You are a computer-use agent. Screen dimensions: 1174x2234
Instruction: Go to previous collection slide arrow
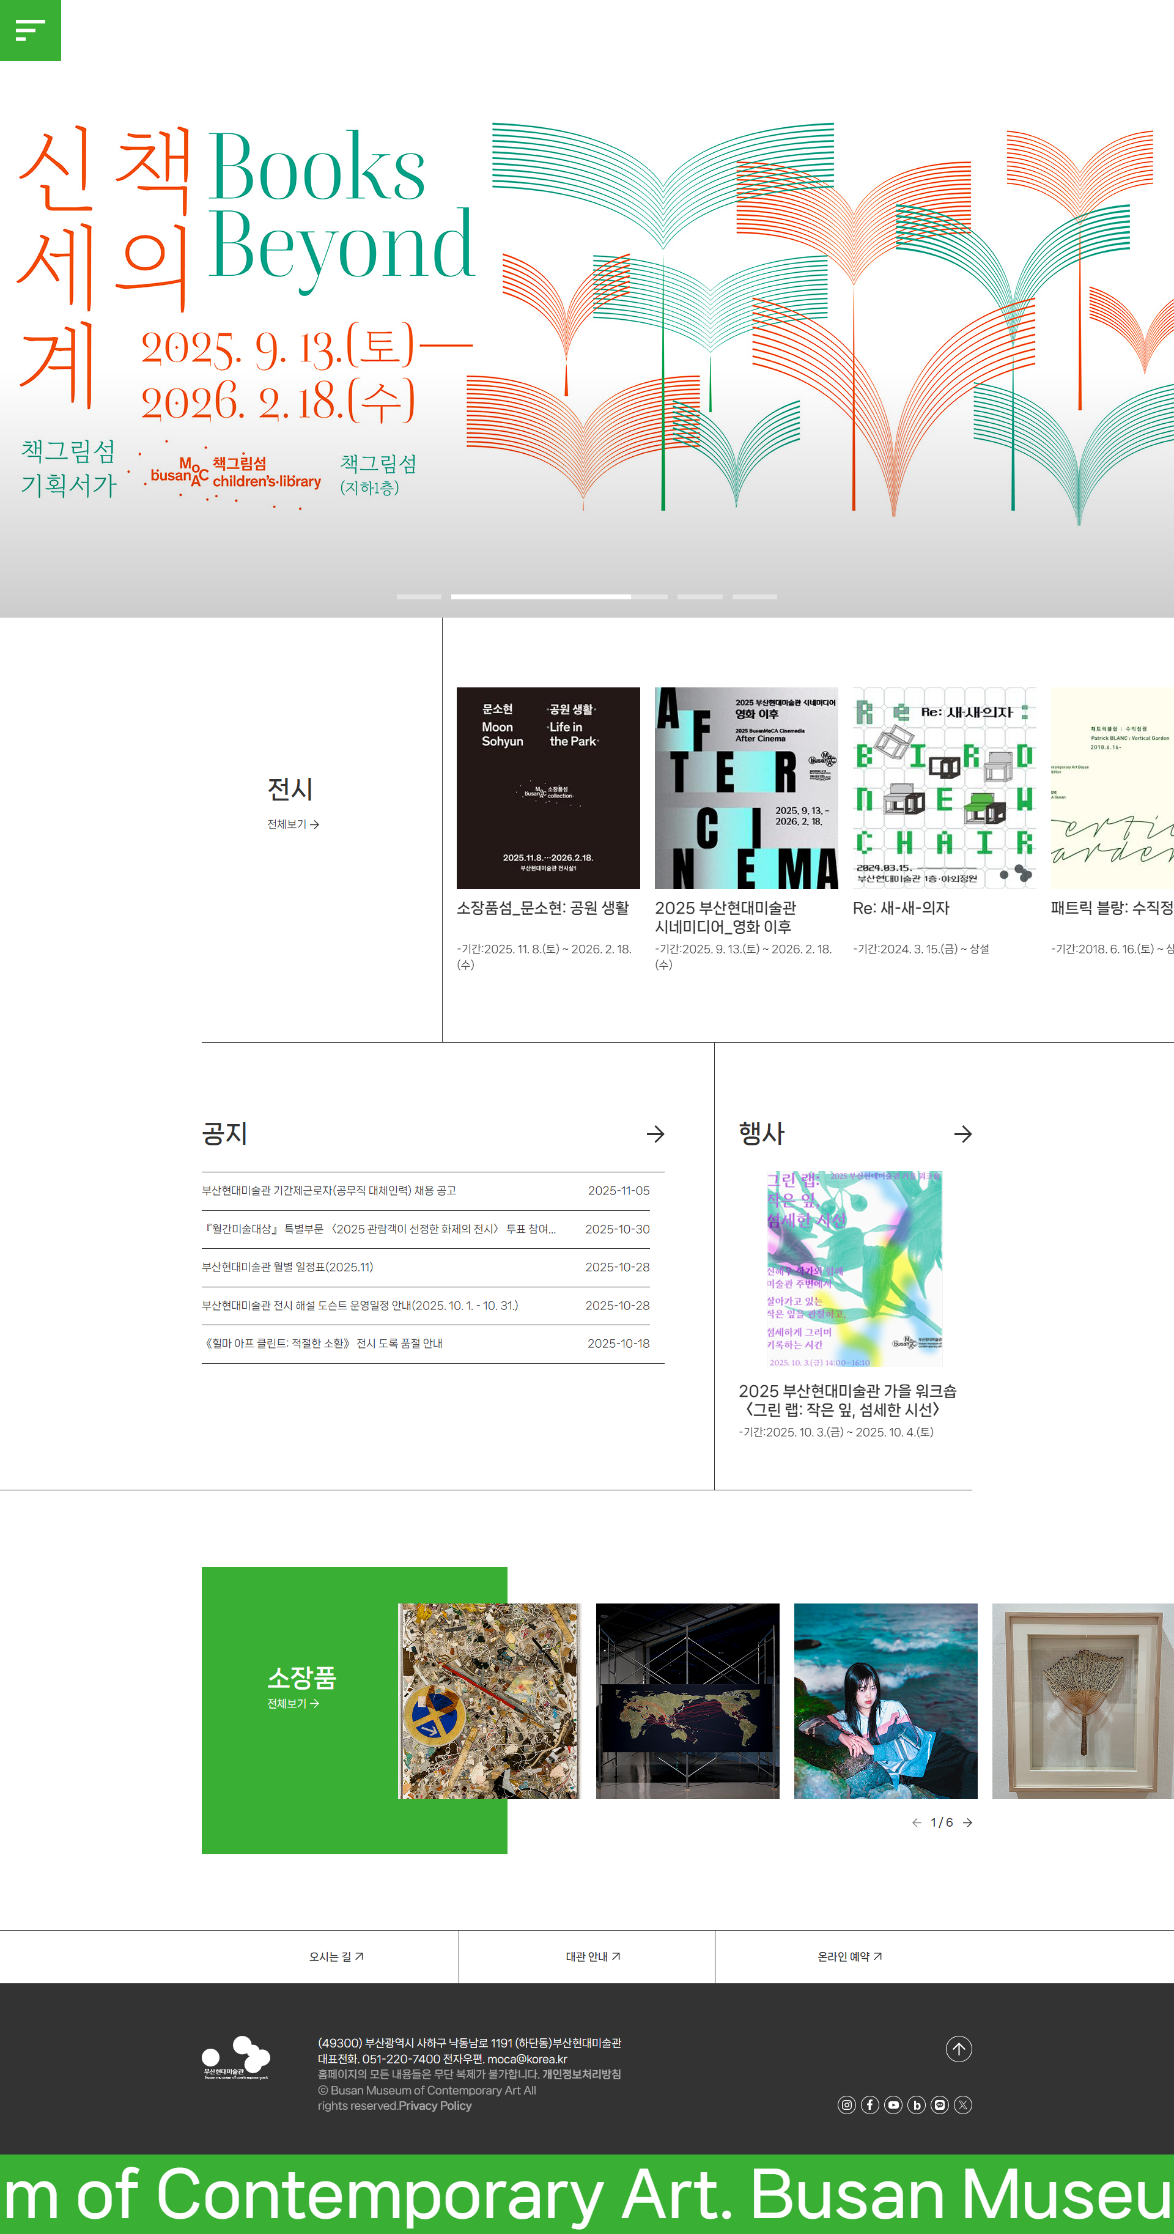[x=917, y=1822]
